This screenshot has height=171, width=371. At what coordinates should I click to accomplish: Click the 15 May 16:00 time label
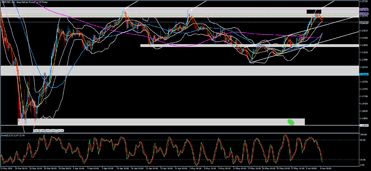254,169
